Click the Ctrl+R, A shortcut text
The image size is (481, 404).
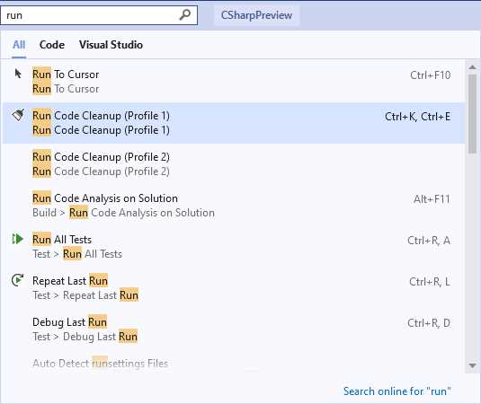(429, 241)
